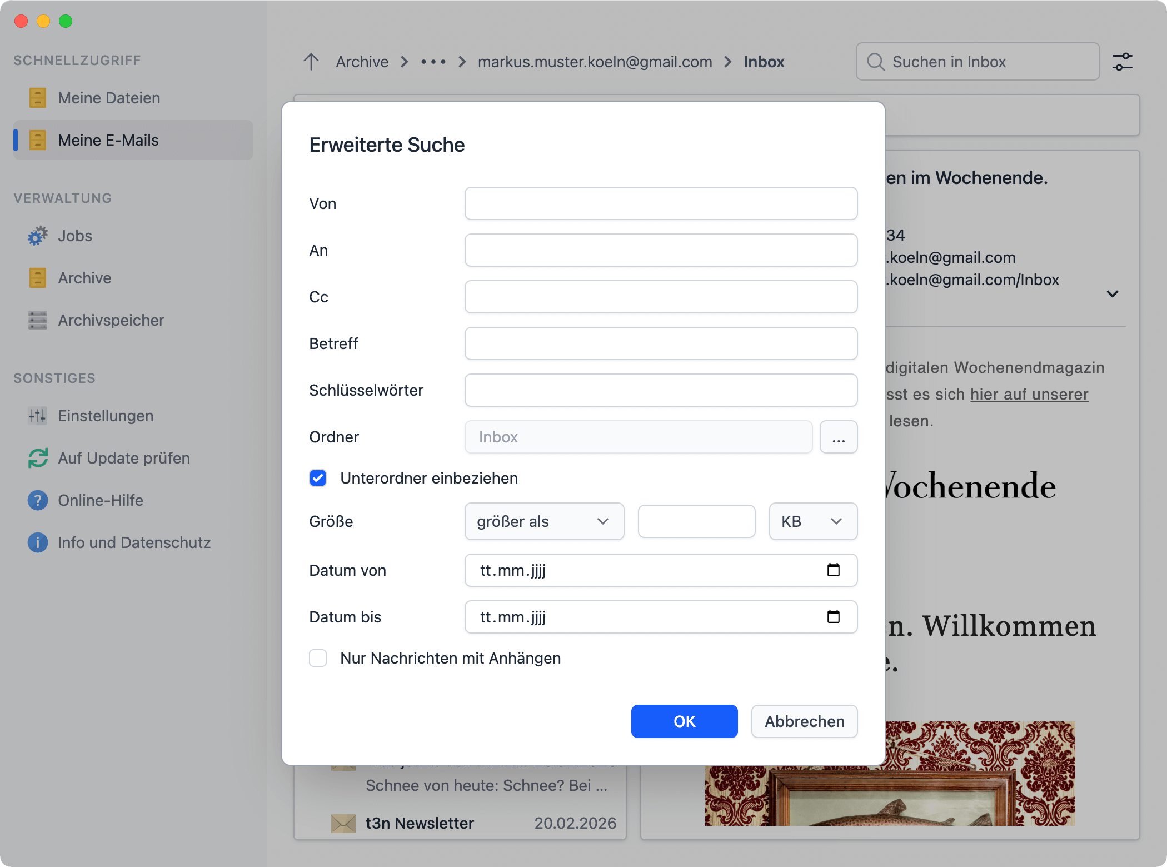Select the Archive folder icon in sidebar
Image resolution: width=1167 pixels, height=867 pixels.
37,278
